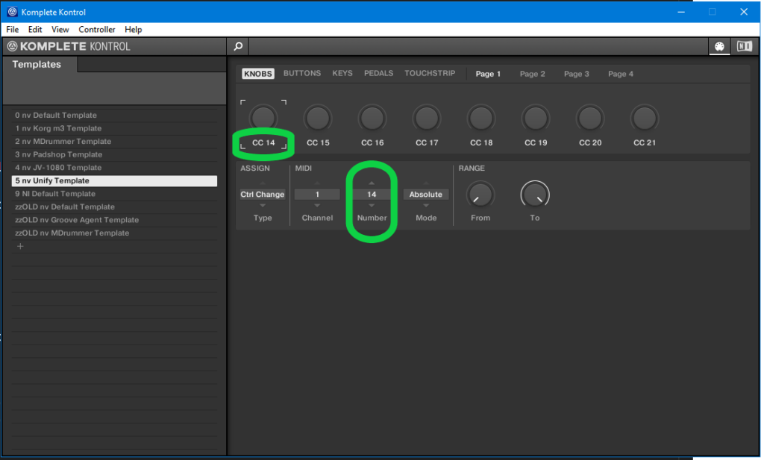Switch to the BUTTONS tab
Viewport: 764px width, 460px height.
pos(302,73)
